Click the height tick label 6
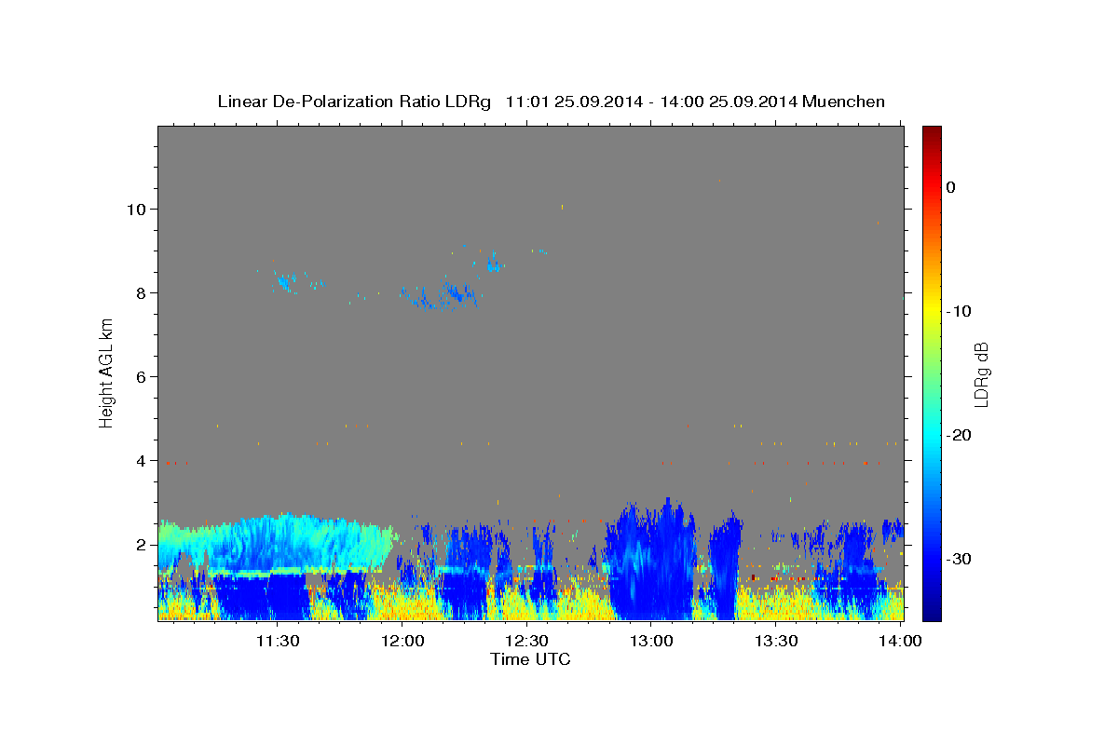The height and width of the screenshot is (745, 1118). 142,376
